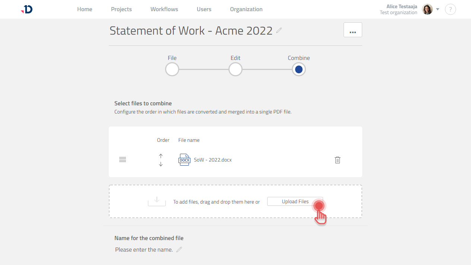Open the three-dot more options menu
This screenshot has width=471, height=265.
[353, 30]
